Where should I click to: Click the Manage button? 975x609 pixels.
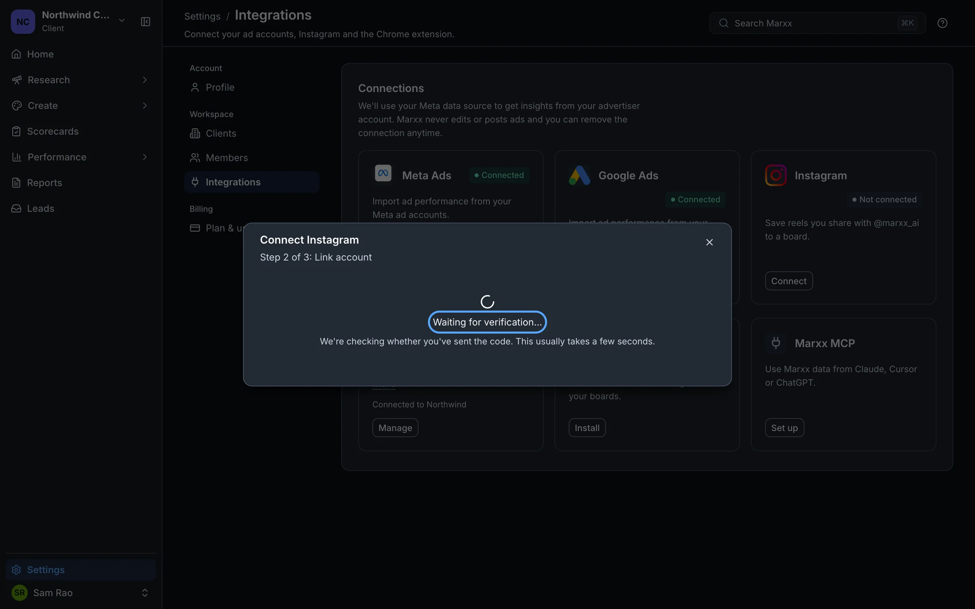[395, 428]
